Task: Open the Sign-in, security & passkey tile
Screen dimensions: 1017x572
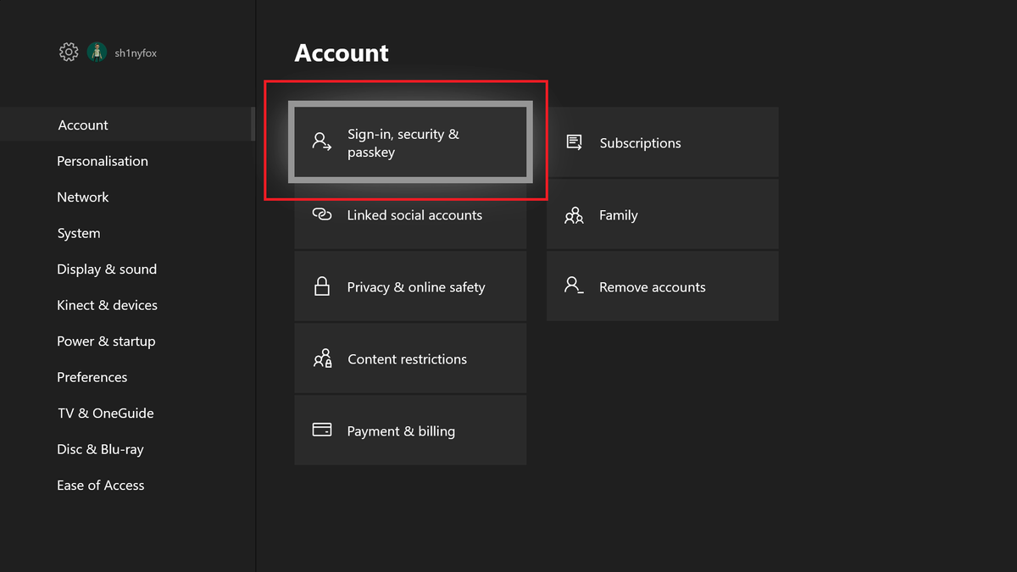Action: click(x=410, y=142)
